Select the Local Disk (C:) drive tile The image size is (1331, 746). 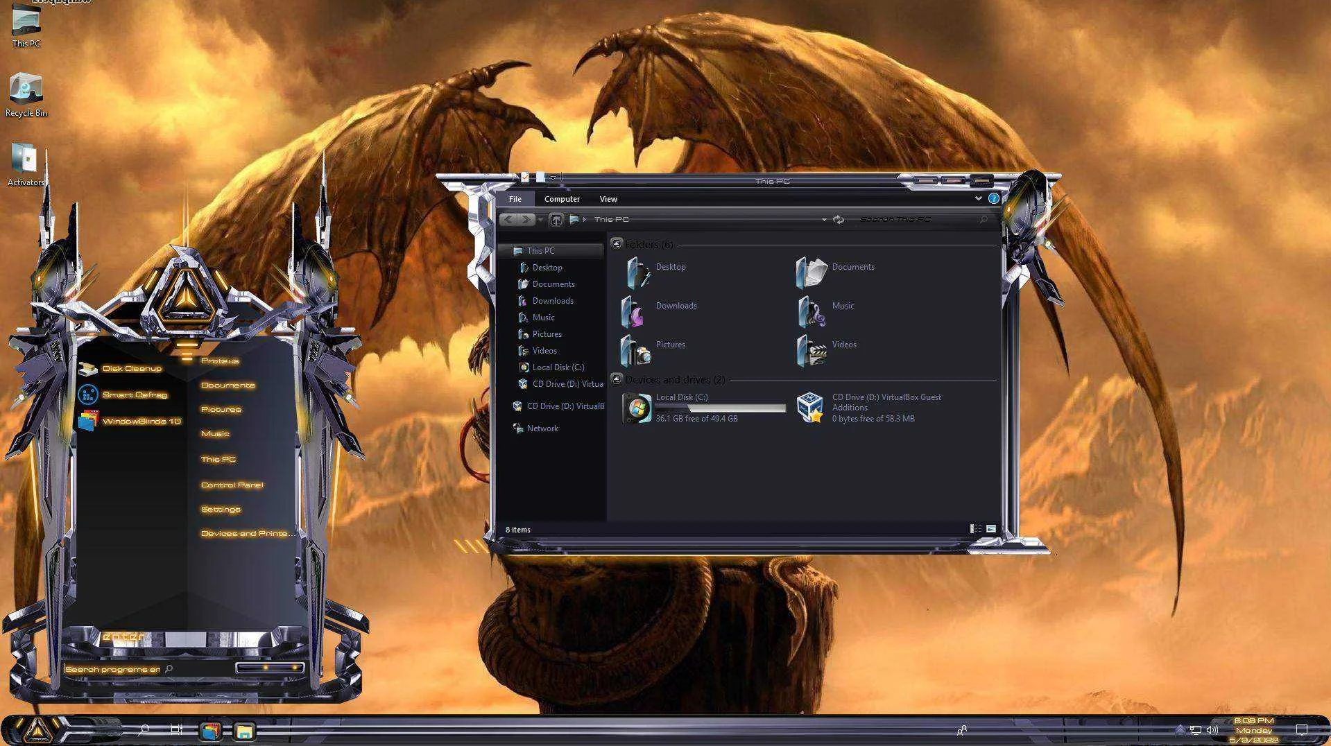(703, 408)
